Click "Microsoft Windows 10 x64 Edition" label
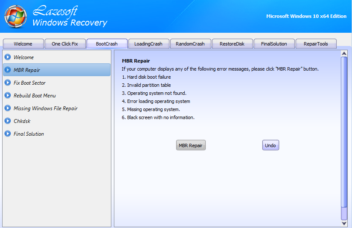Screen dimensions: 352x228 coord(306,16)
